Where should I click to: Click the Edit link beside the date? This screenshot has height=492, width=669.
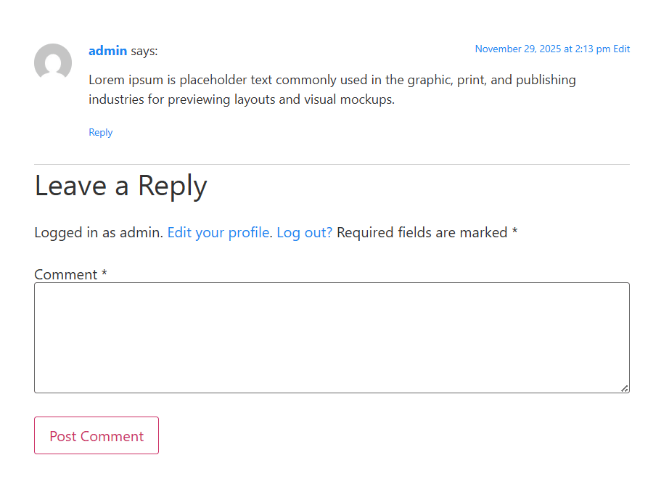point(622,49)
